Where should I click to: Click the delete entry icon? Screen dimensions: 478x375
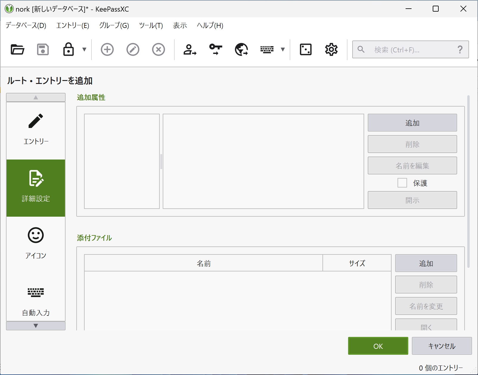point(158,49)
